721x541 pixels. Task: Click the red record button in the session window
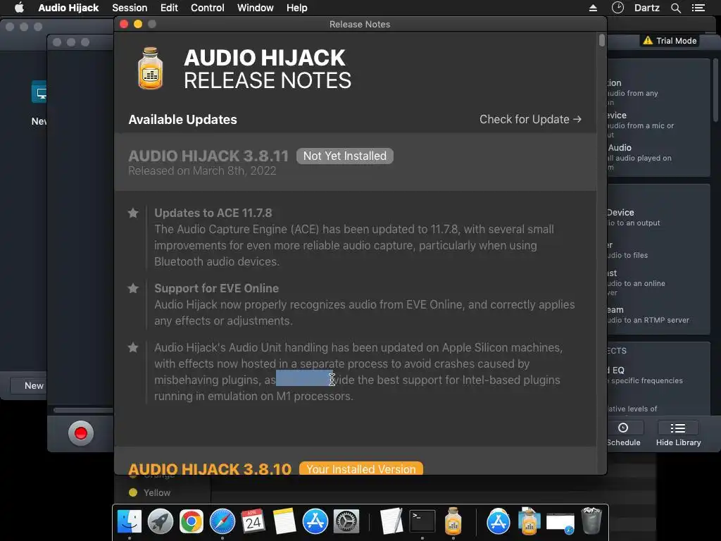[81, 433]
